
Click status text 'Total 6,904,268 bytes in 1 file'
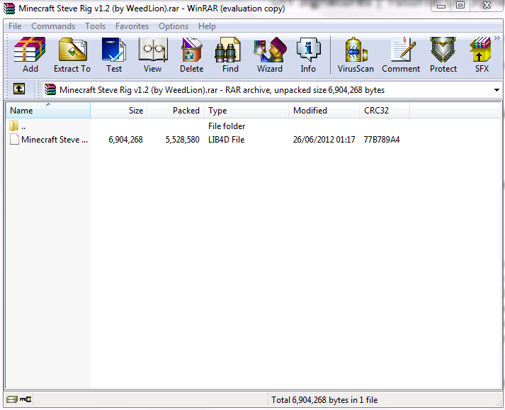[324, 400]
